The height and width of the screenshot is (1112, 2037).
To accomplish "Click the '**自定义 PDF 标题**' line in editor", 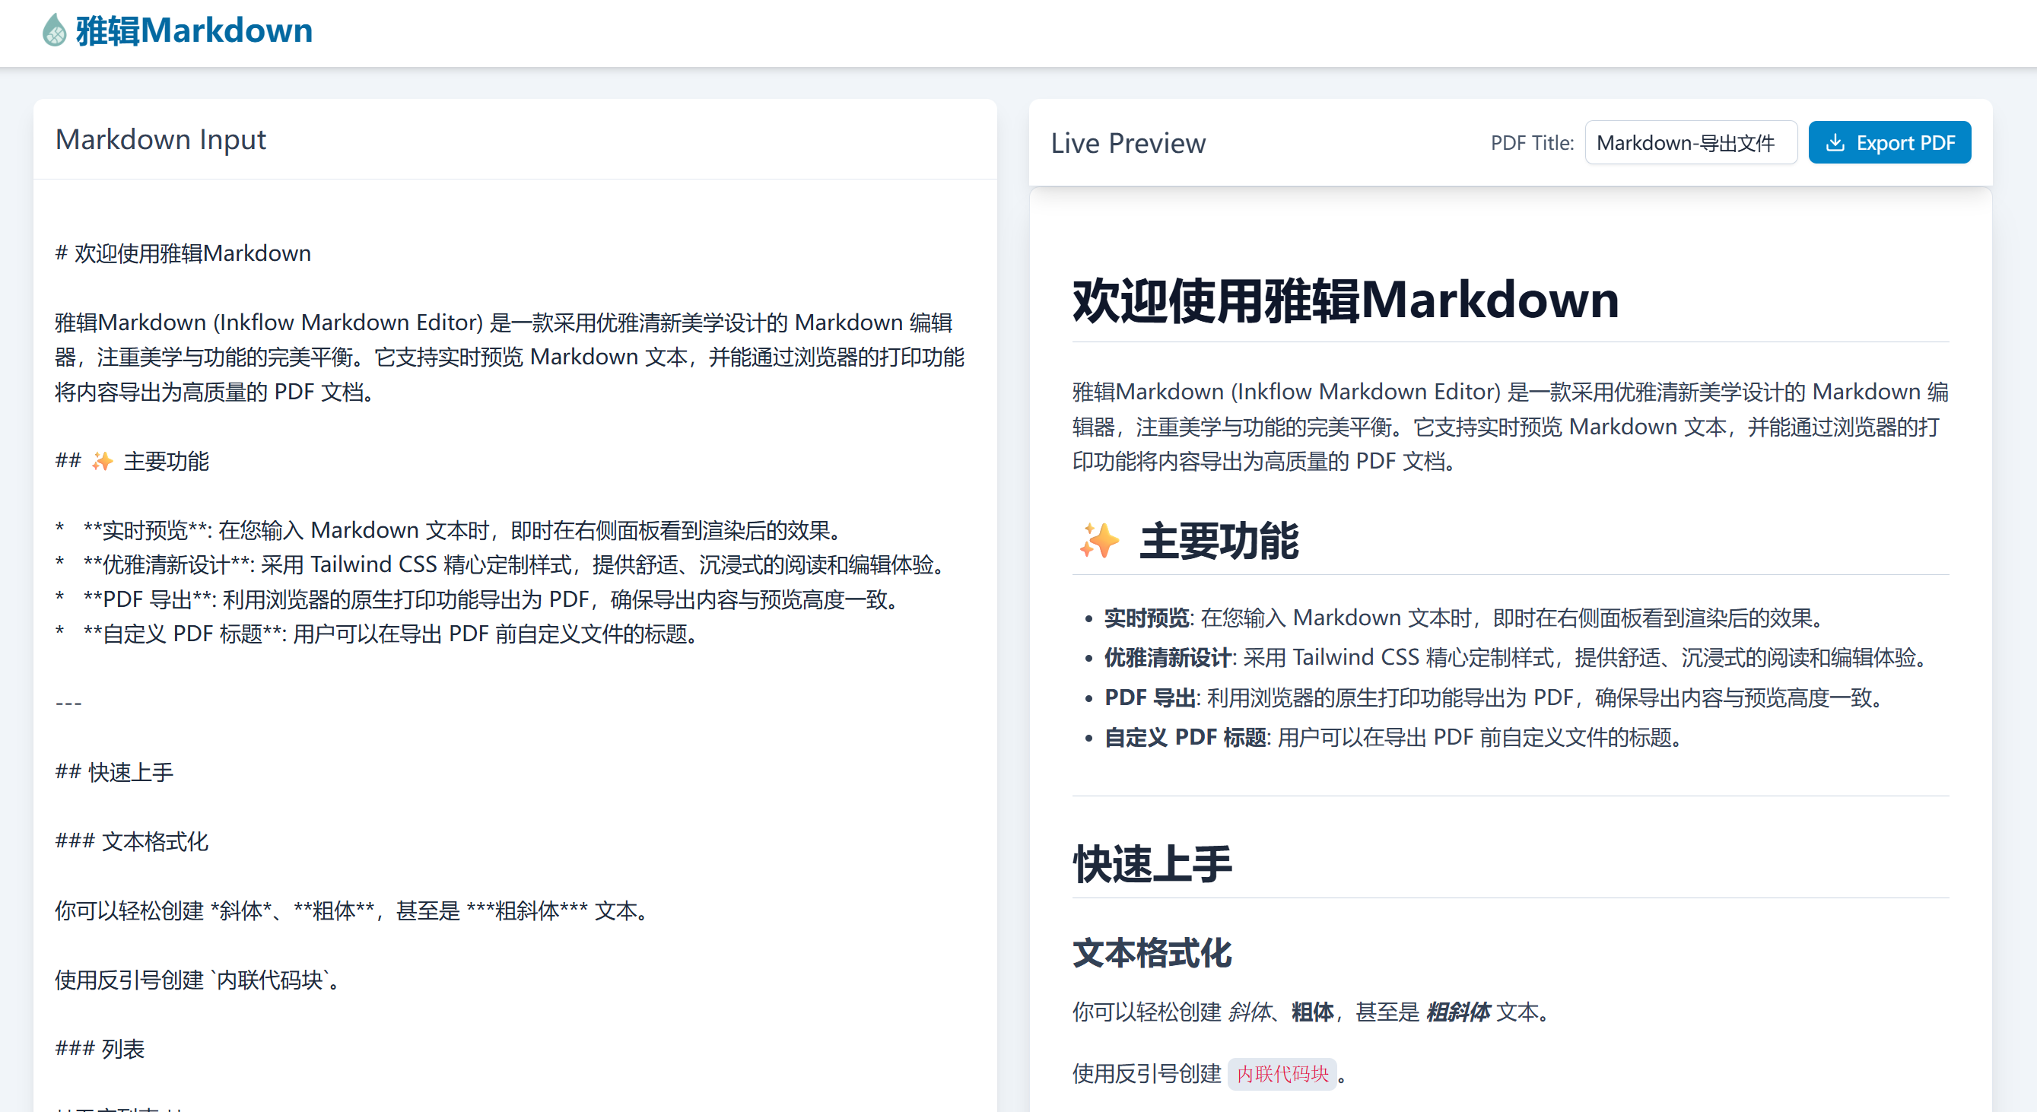I will point(380,634).
